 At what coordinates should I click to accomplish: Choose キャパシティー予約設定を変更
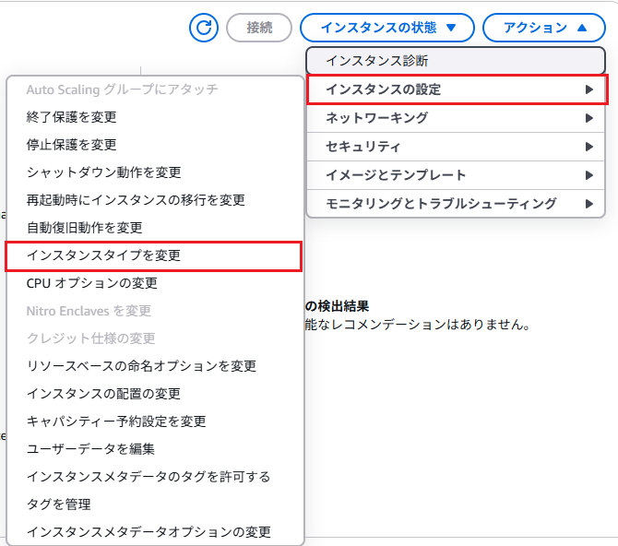[x=116, y=421]
